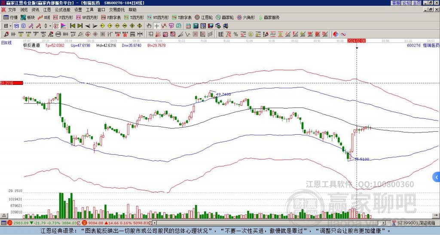Click the 49.7400 high price label

[x=223, y=94]
